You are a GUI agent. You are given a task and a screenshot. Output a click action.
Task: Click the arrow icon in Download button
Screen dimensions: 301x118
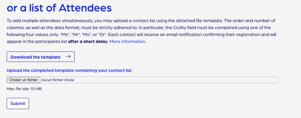click(68, 57)
